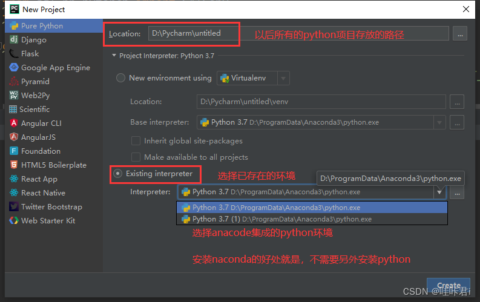Select Scientific project type
The image size is (480, 302).
pyautogui.click(x=54, y=109)
